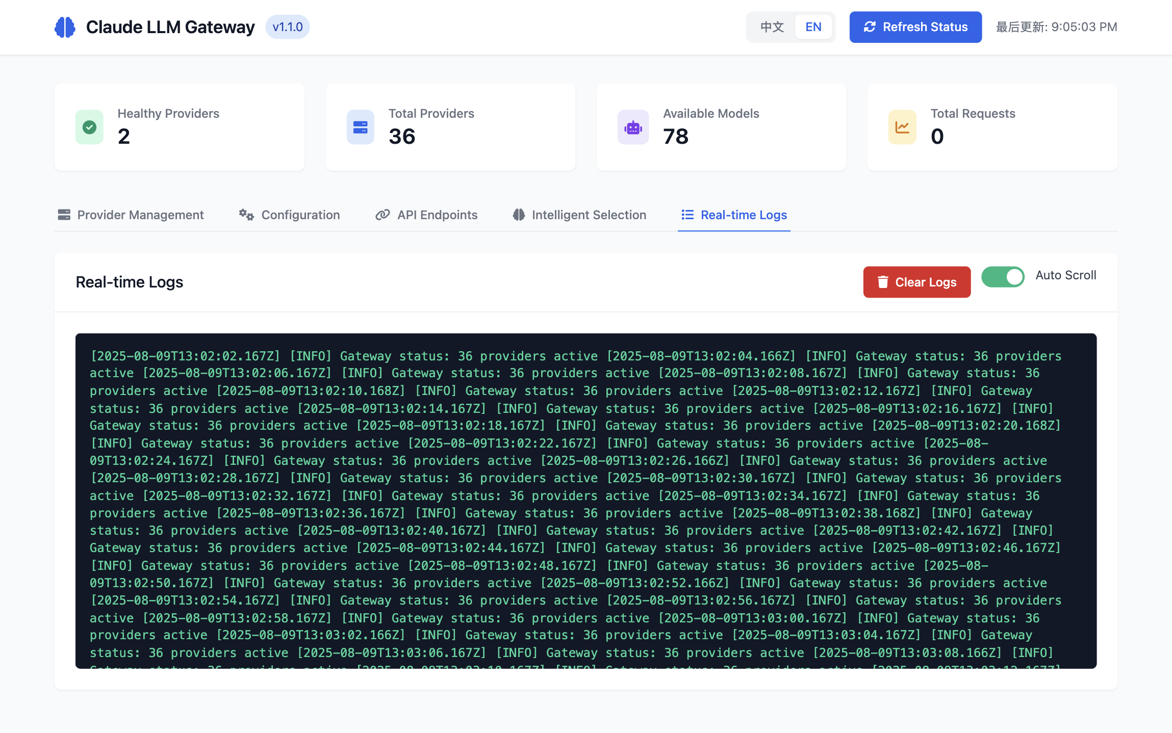
Task: Click the refresh arrows icon
Action: tap(870, 27)
